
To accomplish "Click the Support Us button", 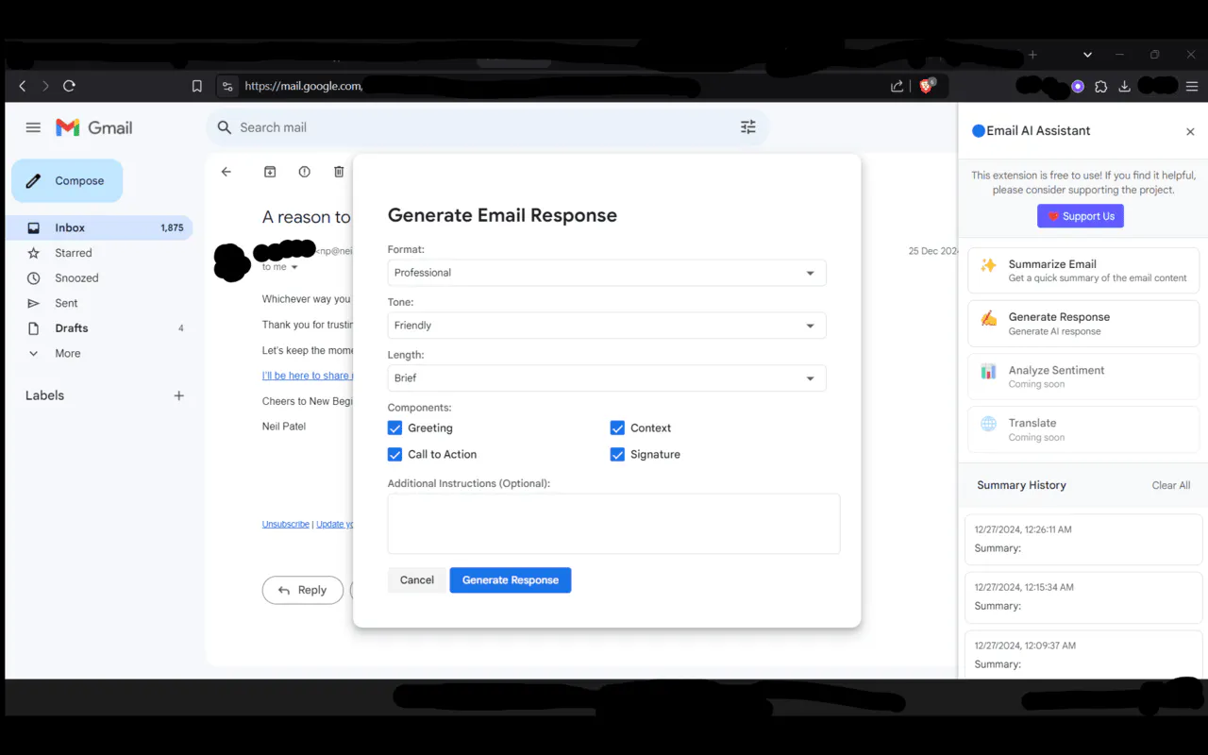I will (x=1081, y=216).
